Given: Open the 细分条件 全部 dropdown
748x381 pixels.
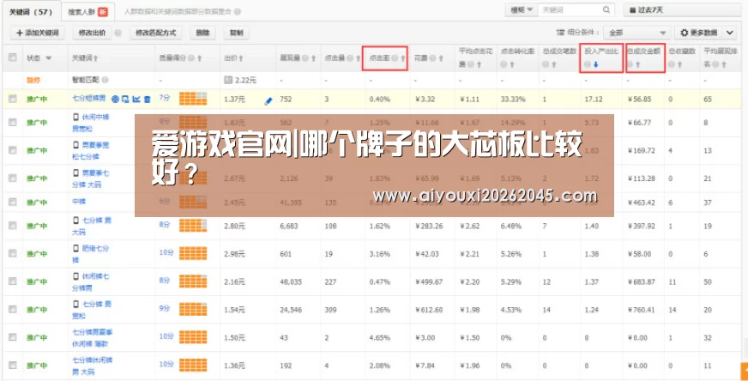Looking at the screenshot, I should coord(636,33).
